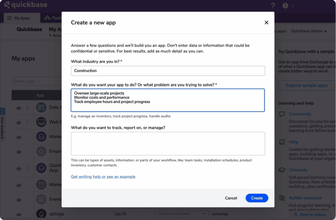336x220 pixels.
Task: Open the three-dot menu for Data app row
Action: coord(28,107)
